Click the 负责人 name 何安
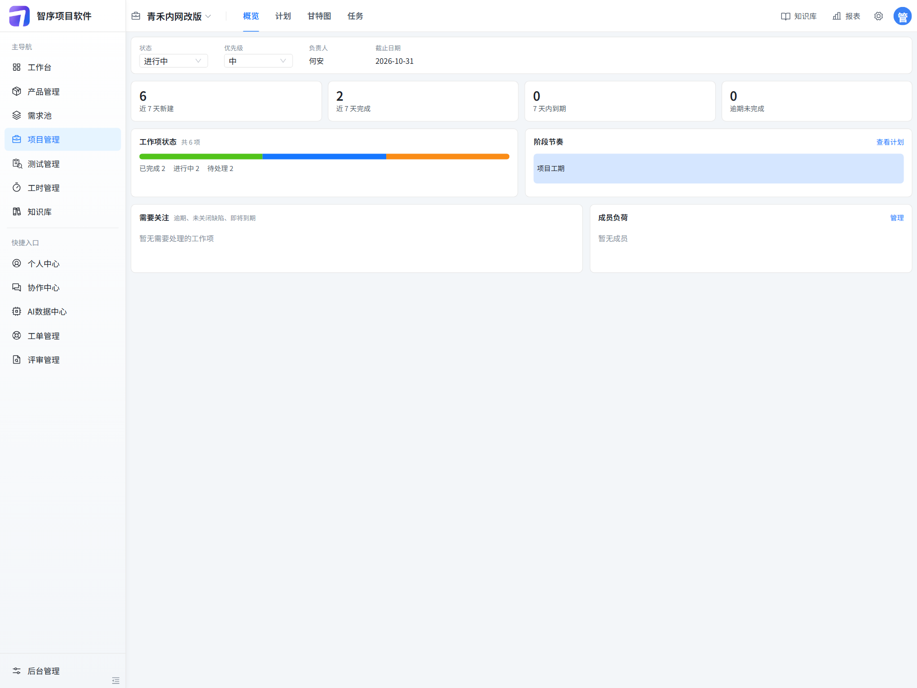917x688 pixels. pyautogui.click(x=316, y=61)
